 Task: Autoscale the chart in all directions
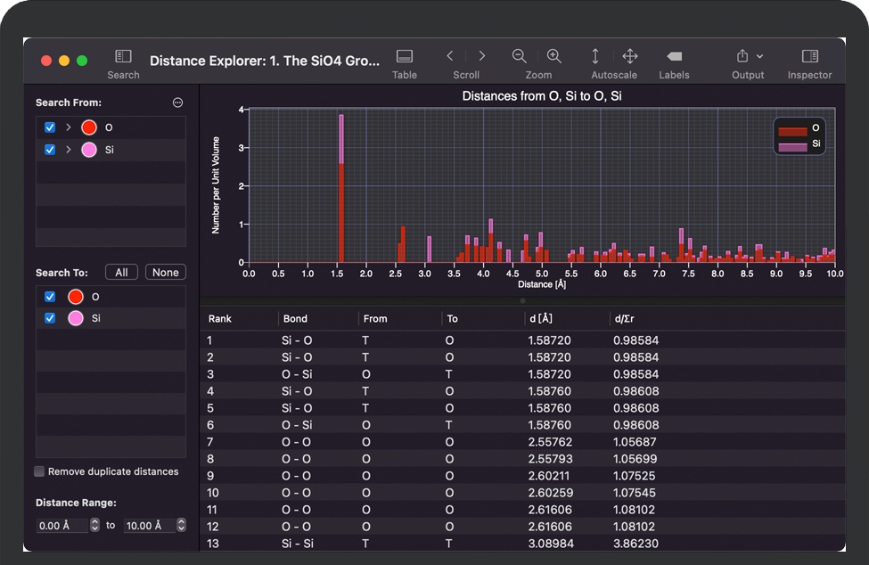tap(629, 56)
